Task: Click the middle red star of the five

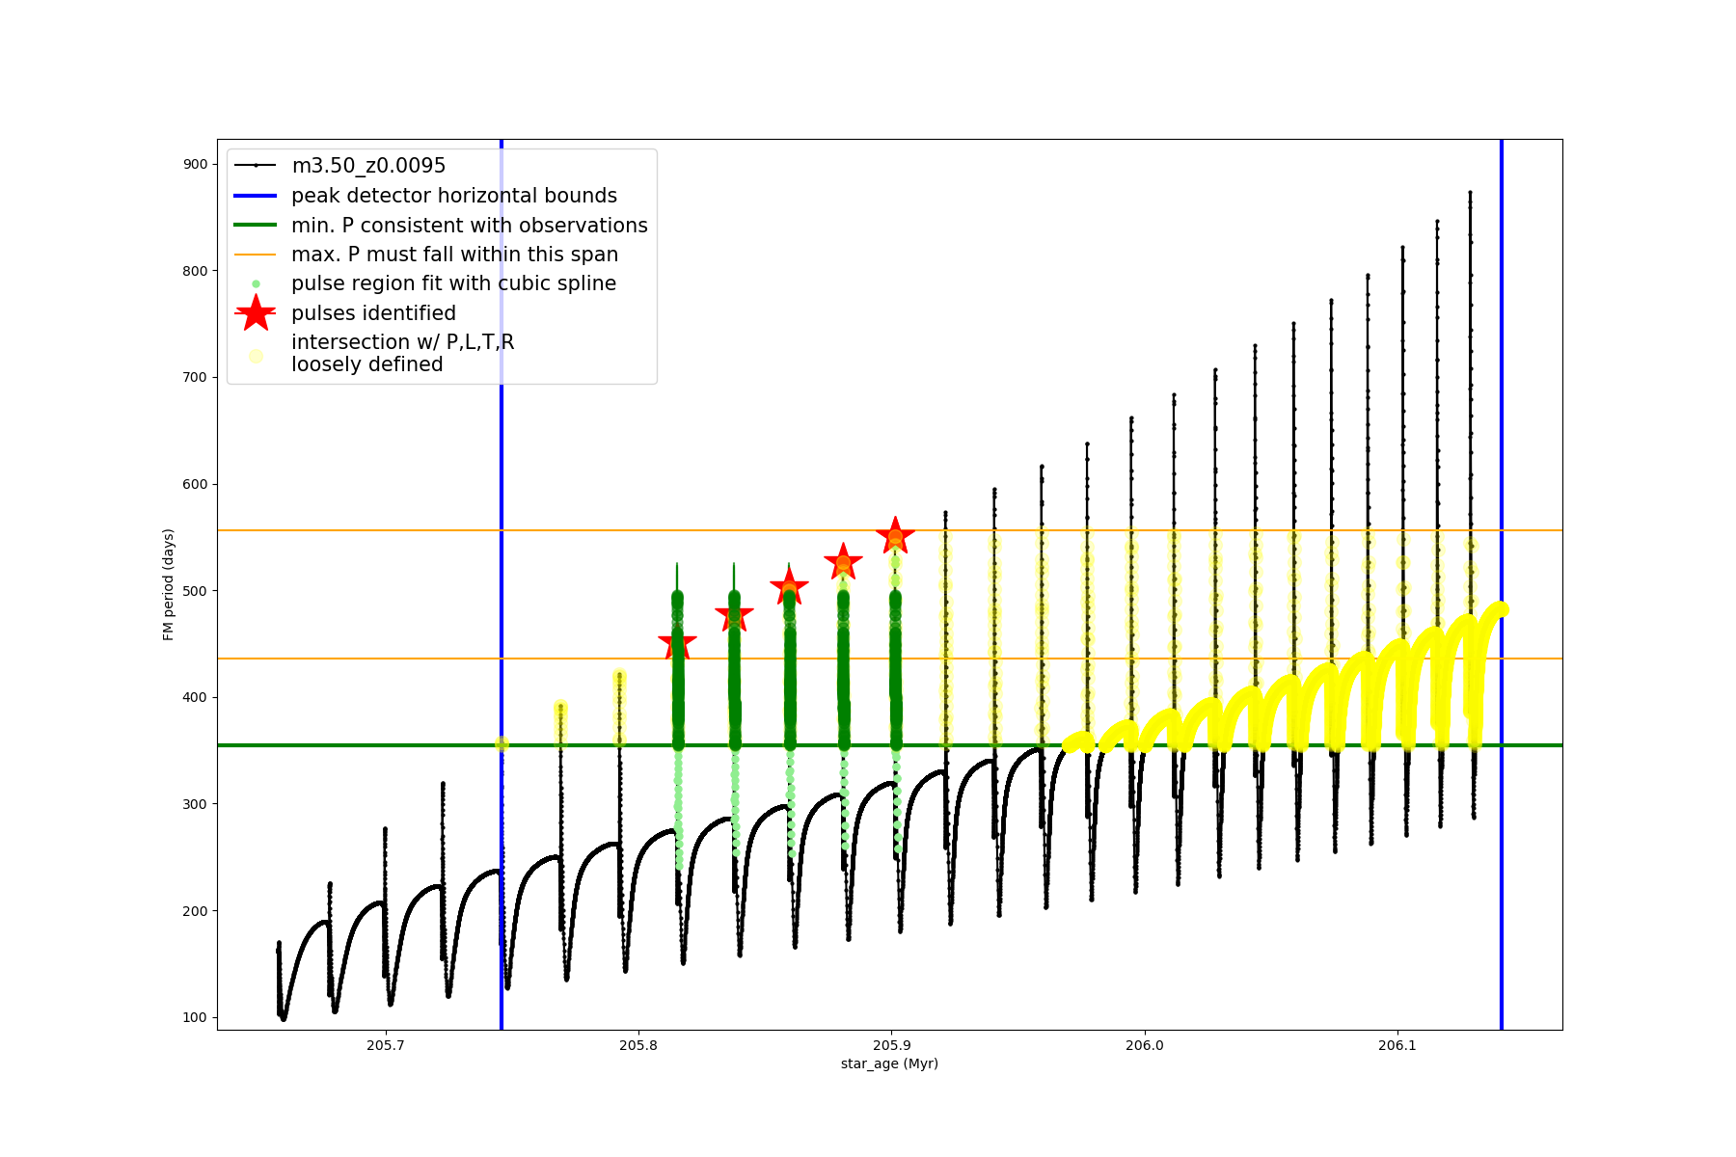Action: (789, 587)
